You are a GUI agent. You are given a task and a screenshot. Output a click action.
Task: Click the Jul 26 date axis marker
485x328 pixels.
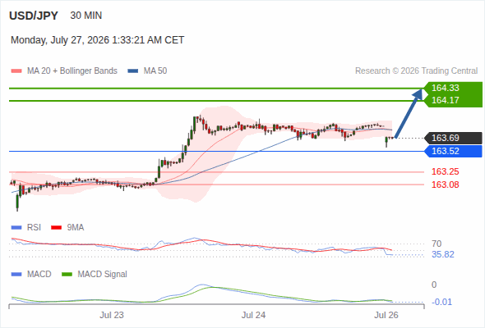[x=386, y=315]
